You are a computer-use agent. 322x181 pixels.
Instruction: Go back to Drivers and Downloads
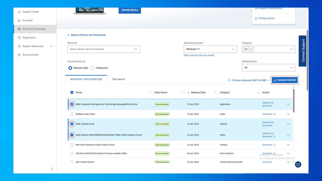(86, 35)
